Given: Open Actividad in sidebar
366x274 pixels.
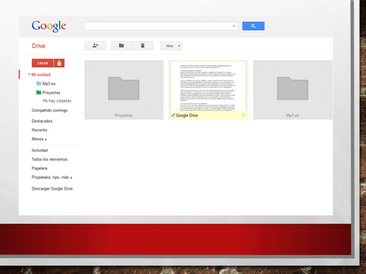Looking at the screenshot, I should (x=40, y=150).
